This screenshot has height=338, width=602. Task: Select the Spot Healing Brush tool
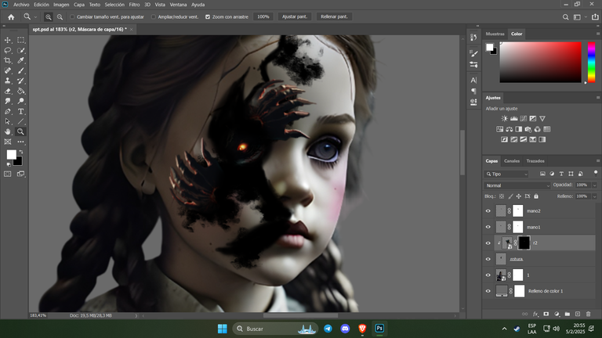pos(8,70)
